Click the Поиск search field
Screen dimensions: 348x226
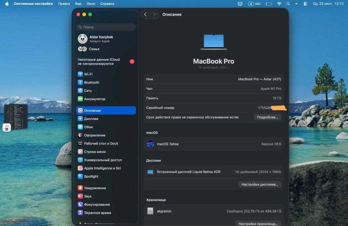click(106, 27)
